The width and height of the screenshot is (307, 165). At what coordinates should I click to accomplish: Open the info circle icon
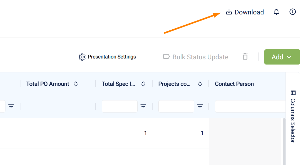coord(293,12)
